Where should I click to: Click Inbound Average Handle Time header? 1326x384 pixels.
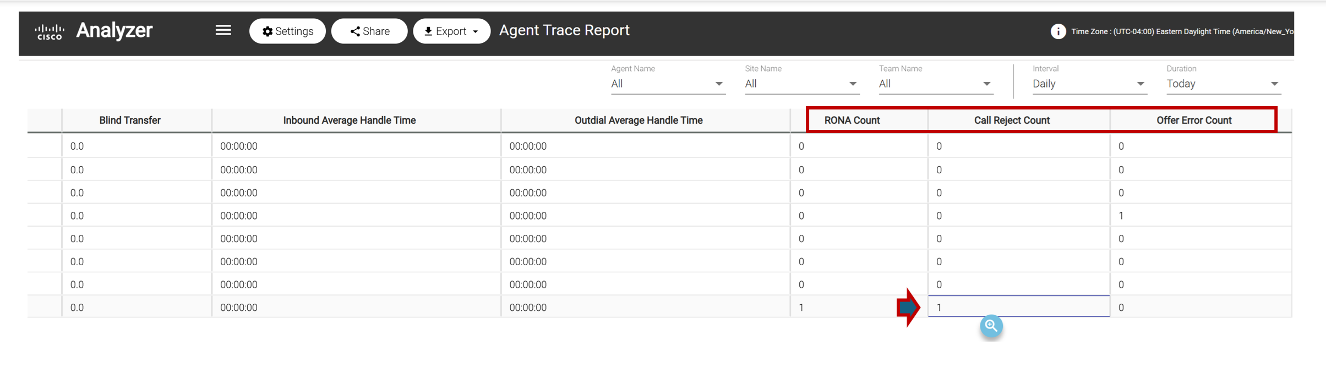(349, 120)
